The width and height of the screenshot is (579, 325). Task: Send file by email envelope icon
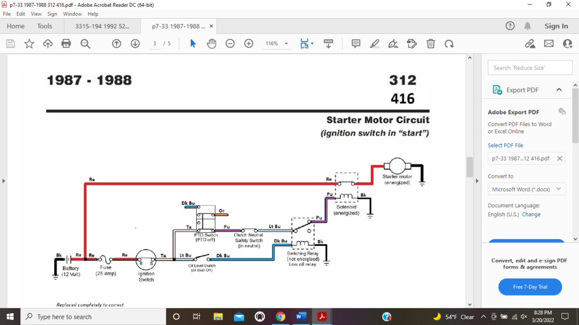tap(548, 44)
